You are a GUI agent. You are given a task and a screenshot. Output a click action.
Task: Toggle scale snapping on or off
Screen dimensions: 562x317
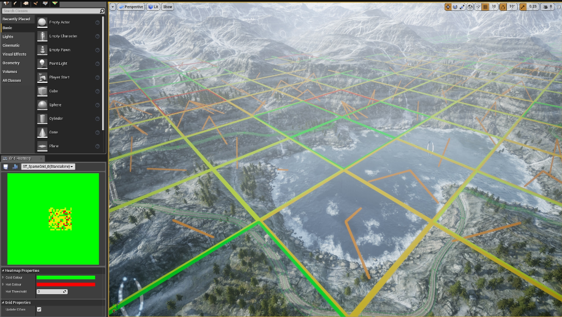pos(523,7)
